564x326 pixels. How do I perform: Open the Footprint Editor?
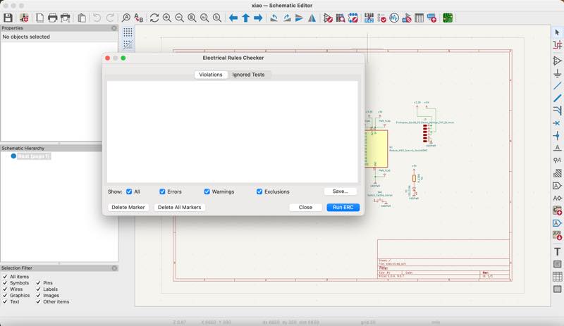353,18
